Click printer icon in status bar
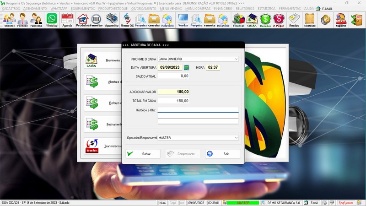The image size is (366, 206). pos(325,203)
